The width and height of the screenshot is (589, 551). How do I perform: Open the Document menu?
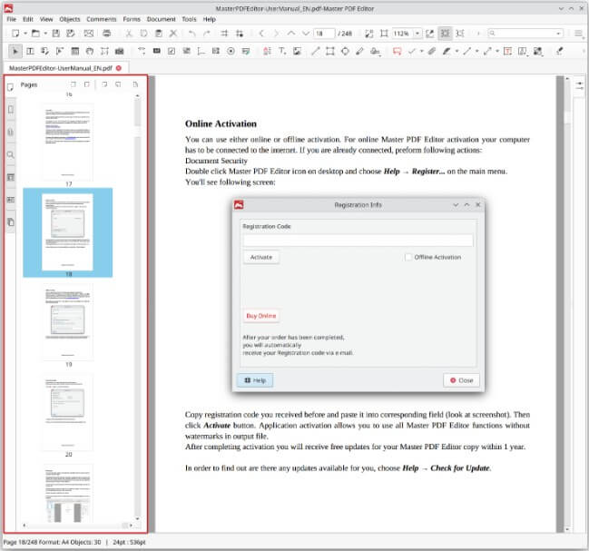pos(162,19)
